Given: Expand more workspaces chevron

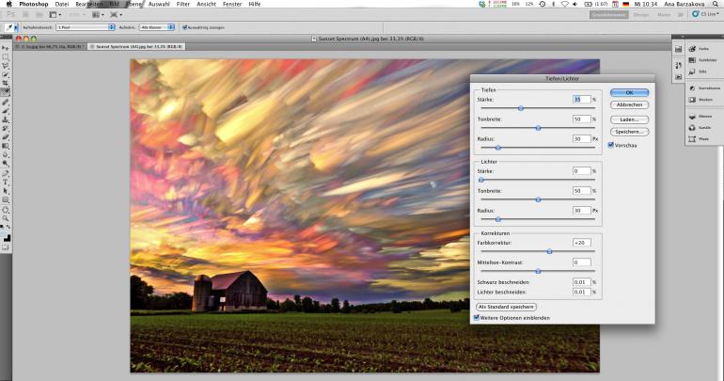Looking at the screenshot, I should coord(680,15).
